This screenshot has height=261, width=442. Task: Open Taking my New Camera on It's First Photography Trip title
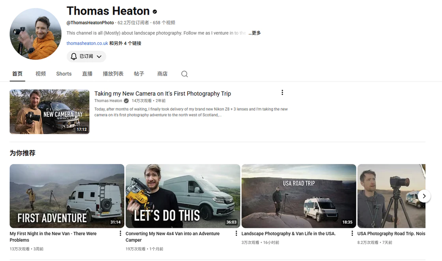(x=163, y=93)
